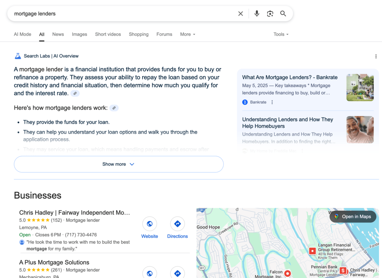Click Website label for Chris Hadley

(150, 236)
